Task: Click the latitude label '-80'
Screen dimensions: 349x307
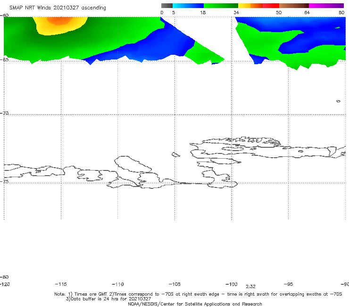Action: click(x=4, y=277)
